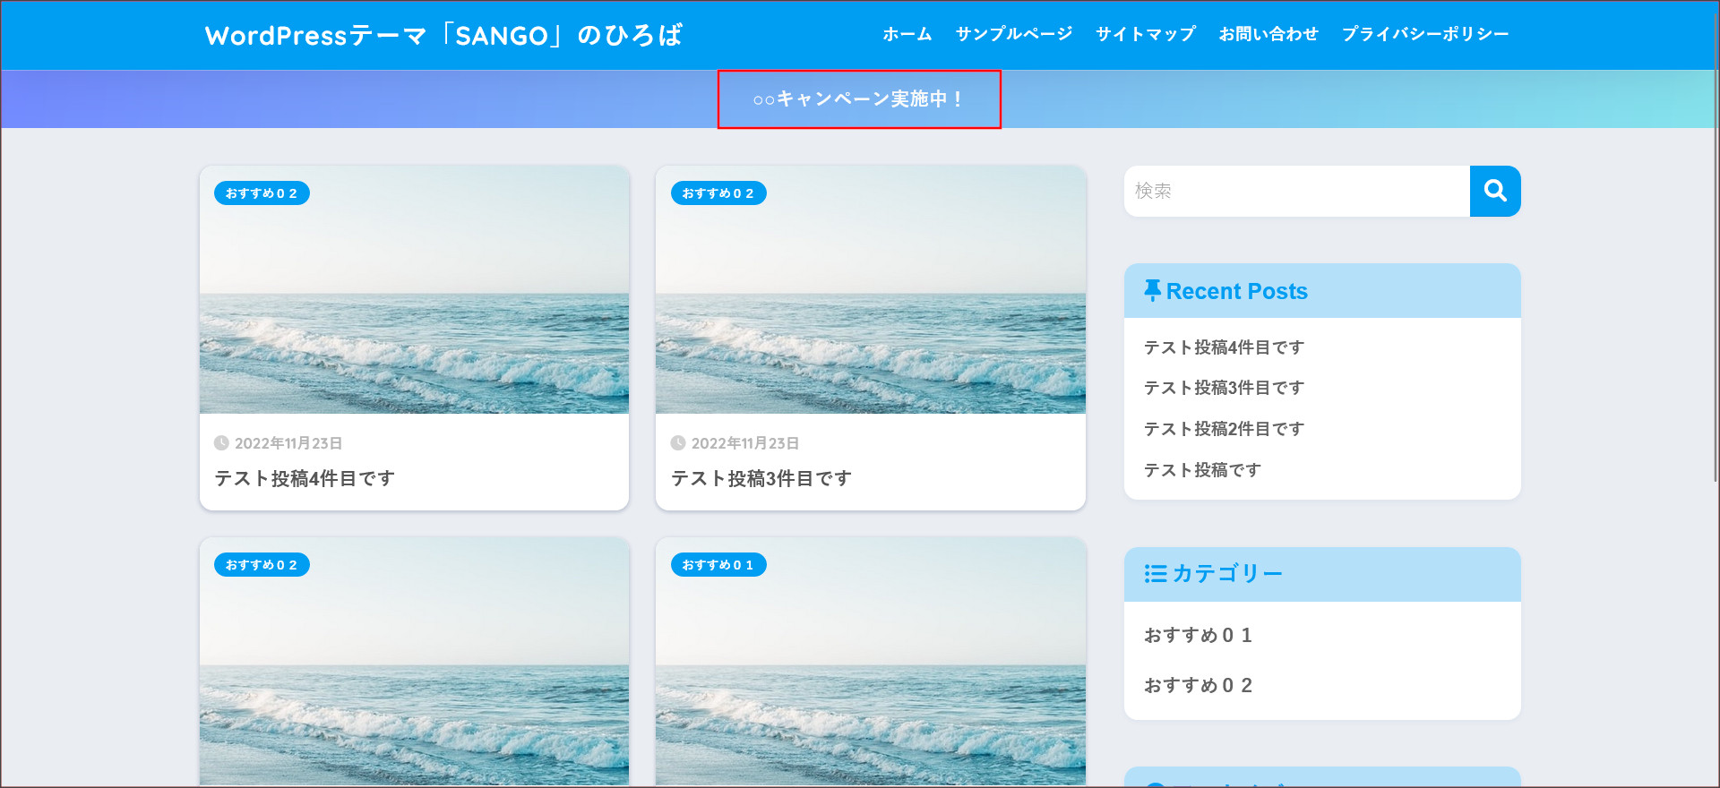The height and width of the screenshot is (788, 1720).
Task: Open プライバシーポリシー from the header
Action: pos(1424,34)
